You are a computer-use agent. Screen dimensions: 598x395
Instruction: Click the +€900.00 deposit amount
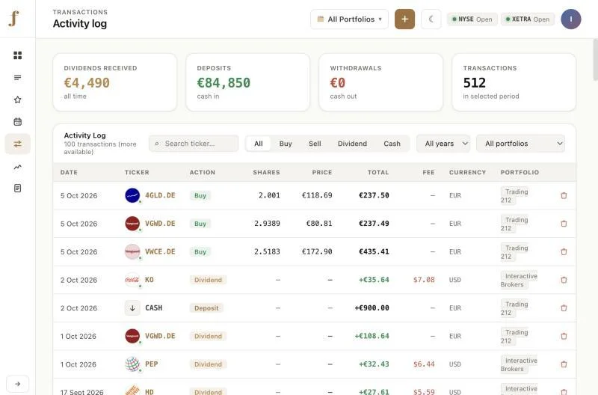point(372,308)
